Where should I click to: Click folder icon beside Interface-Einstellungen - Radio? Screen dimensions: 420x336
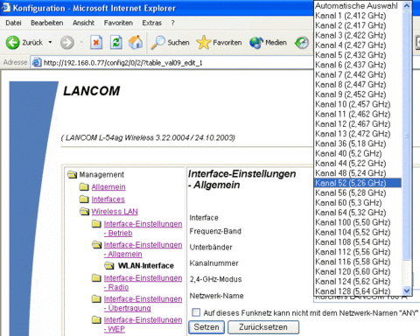pos(96,278)
